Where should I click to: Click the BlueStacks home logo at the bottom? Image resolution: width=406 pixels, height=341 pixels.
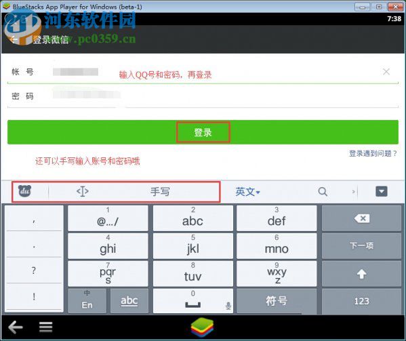pos(202,327)
